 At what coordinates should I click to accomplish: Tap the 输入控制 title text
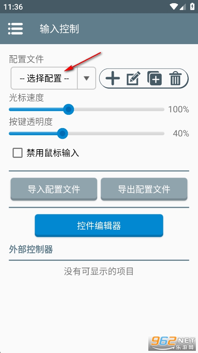pos(59,29)
